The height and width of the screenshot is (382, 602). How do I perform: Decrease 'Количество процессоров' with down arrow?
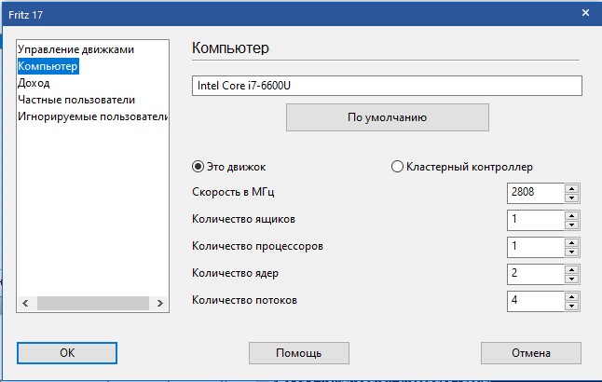pos(571,252)
